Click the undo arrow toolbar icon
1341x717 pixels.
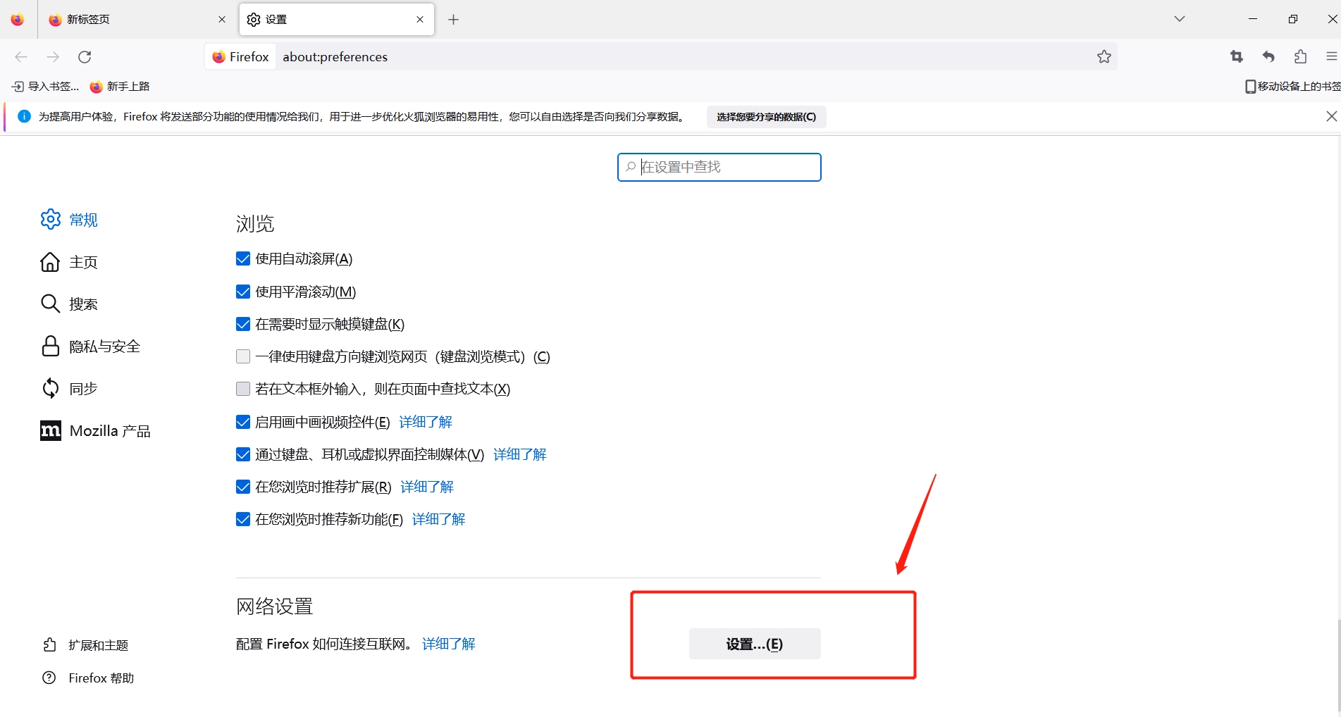(1268, 57)
